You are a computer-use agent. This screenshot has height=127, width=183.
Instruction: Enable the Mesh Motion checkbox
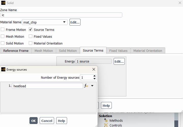tap(3, 36)
